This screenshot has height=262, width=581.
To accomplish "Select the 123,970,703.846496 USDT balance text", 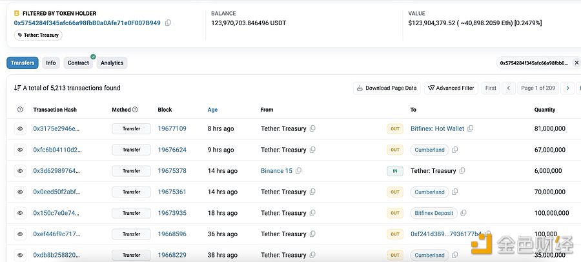I will coord(249,23).
